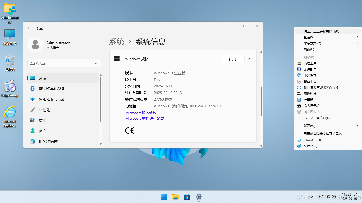The height and width of the screenshot is (203, 362).
Task: Click the 27768.1000 操作系统版本 value
Action: [x=163, y=99]
